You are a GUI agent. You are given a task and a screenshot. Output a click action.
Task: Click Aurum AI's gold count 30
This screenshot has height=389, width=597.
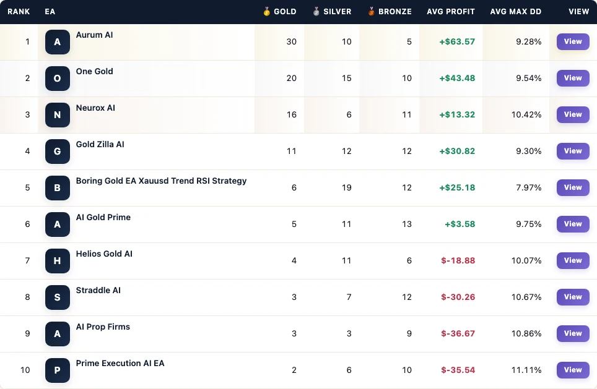292,42
